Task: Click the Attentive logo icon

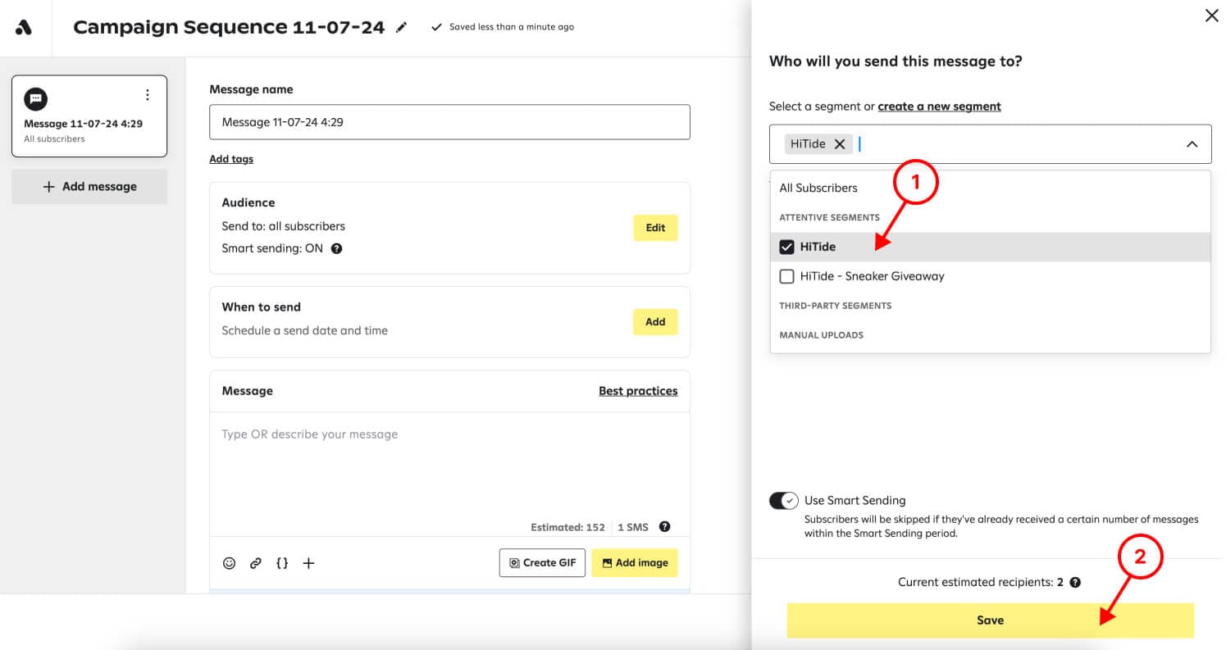Action: [x=24, y=27]
